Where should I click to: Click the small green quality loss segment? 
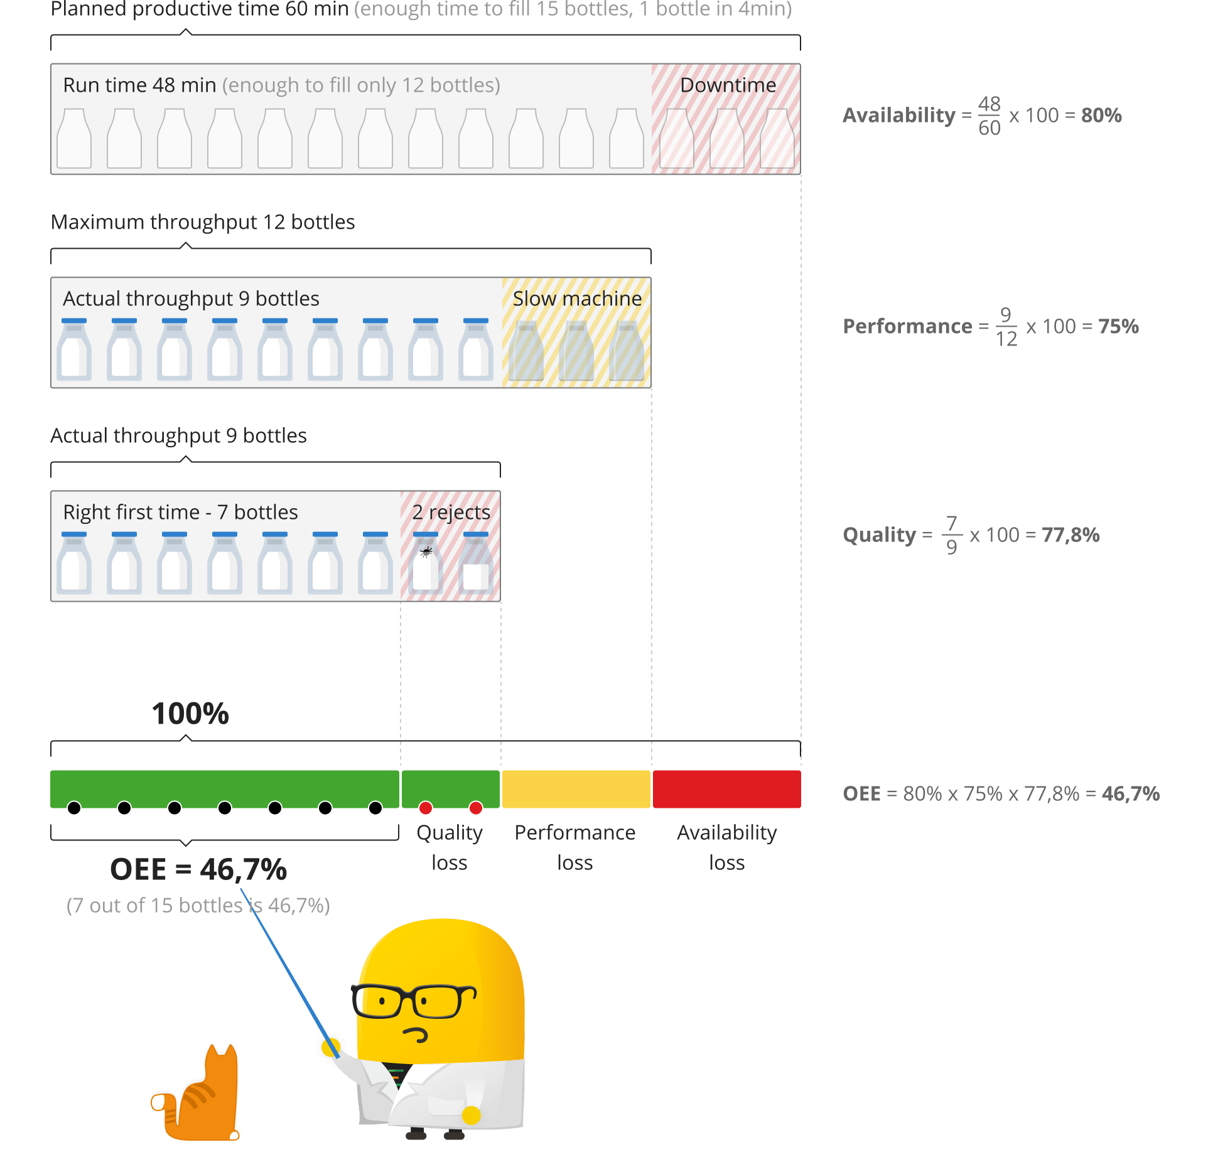tap(451, 789)
